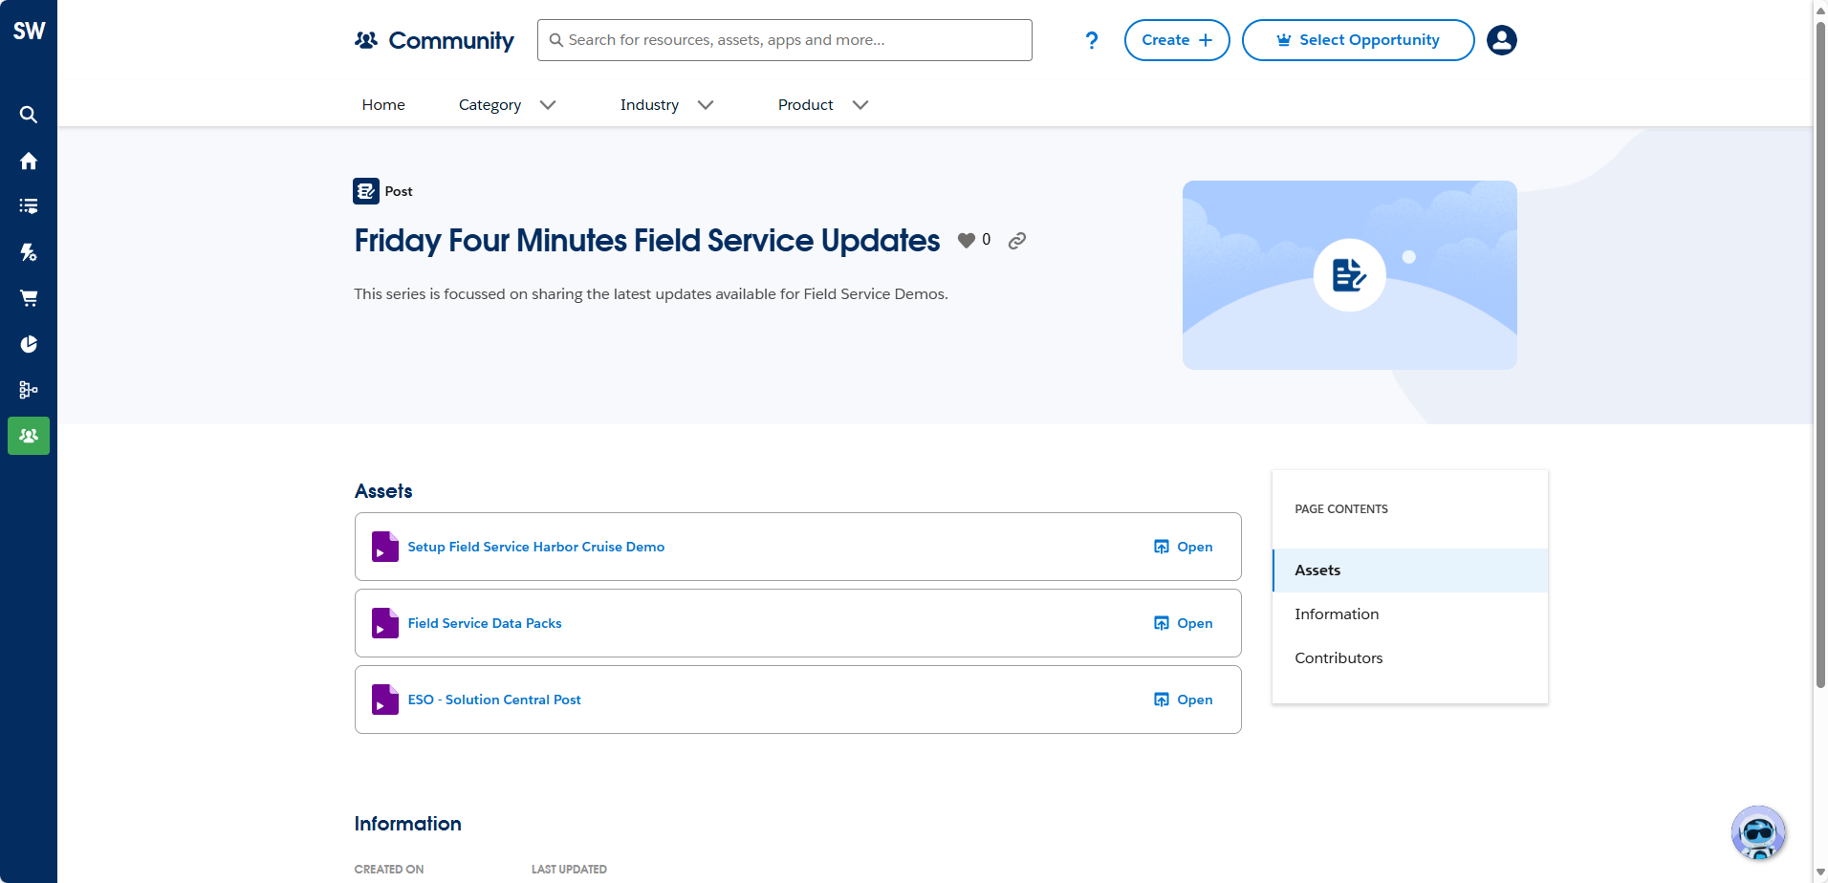Jump to Information in Page Contents
1828x883 pixels.
coord(1337,614)
